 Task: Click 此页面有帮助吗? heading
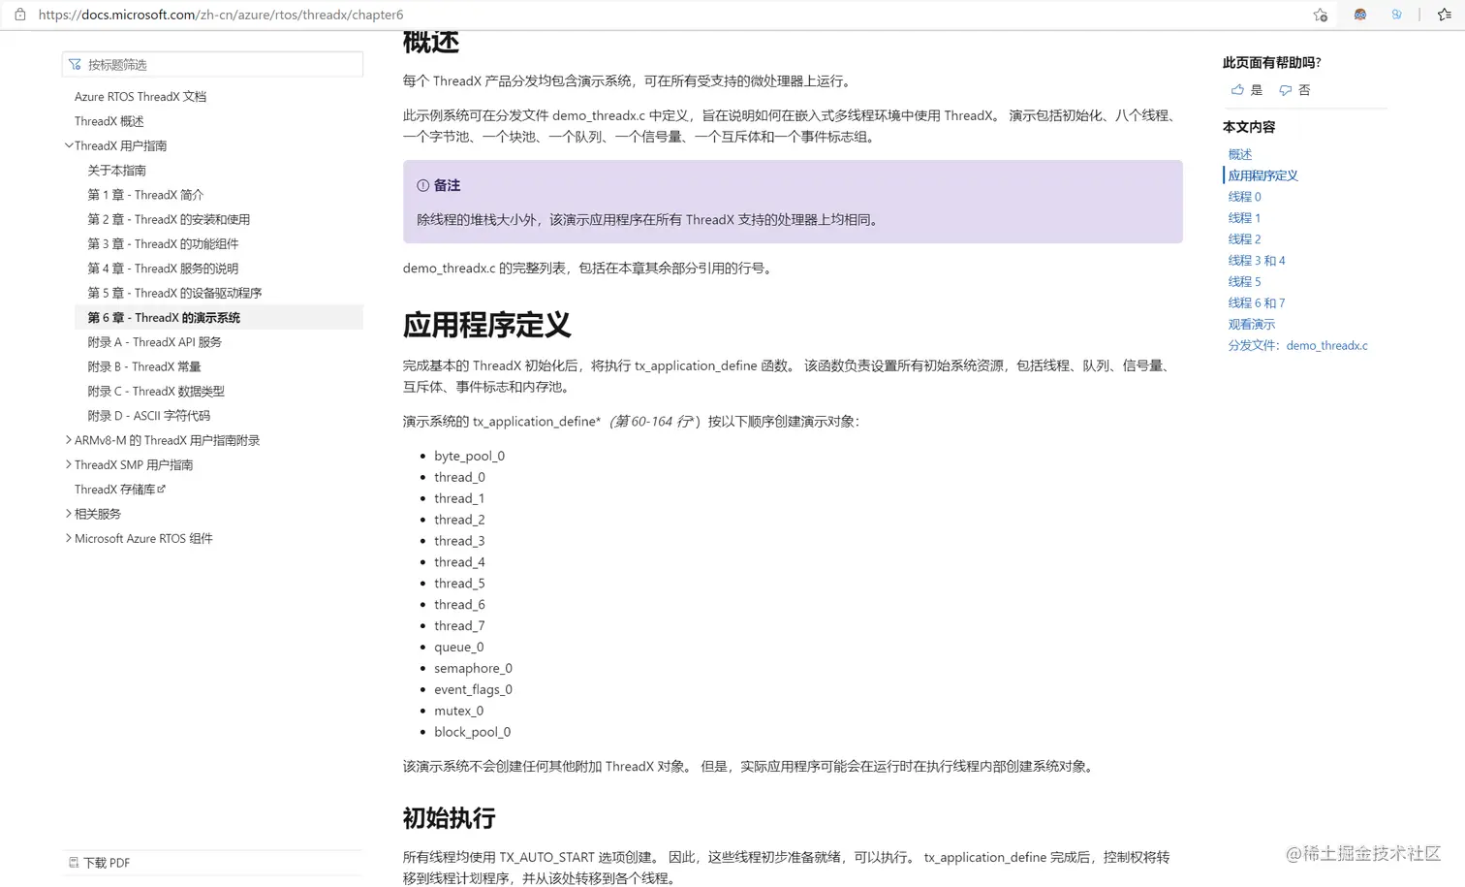pyautogui.click(x=1271, y=63)
